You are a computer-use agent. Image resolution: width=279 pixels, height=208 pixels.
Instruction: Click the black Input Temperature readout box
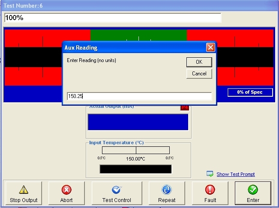click(135, 169)
